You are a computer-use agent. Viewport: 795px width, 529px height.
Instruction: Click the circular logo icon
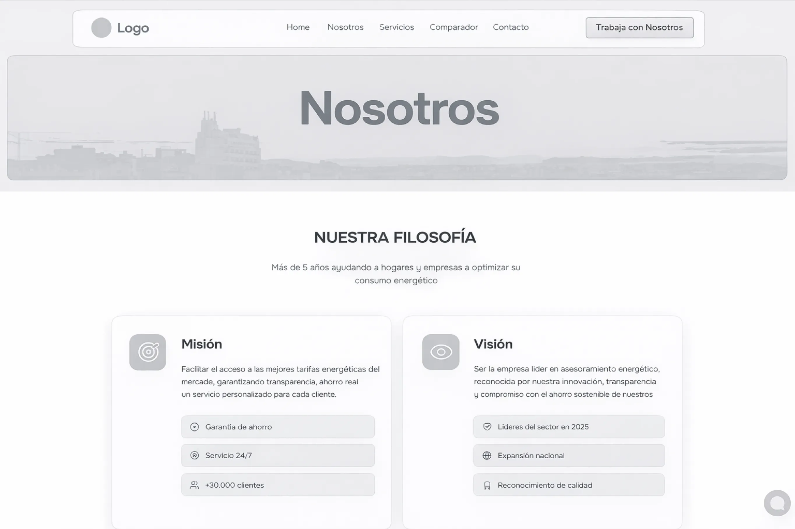coord(101,28)
